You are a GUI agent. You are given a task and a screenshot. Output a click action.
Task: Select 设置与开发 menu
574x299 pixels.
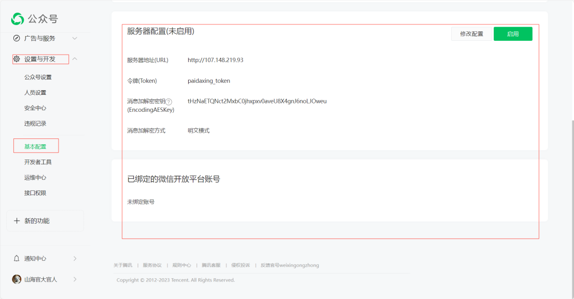pos(39,59)
